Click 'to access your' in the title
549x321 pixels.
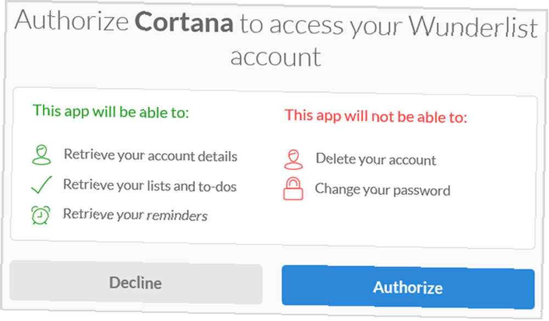[321, 26]
